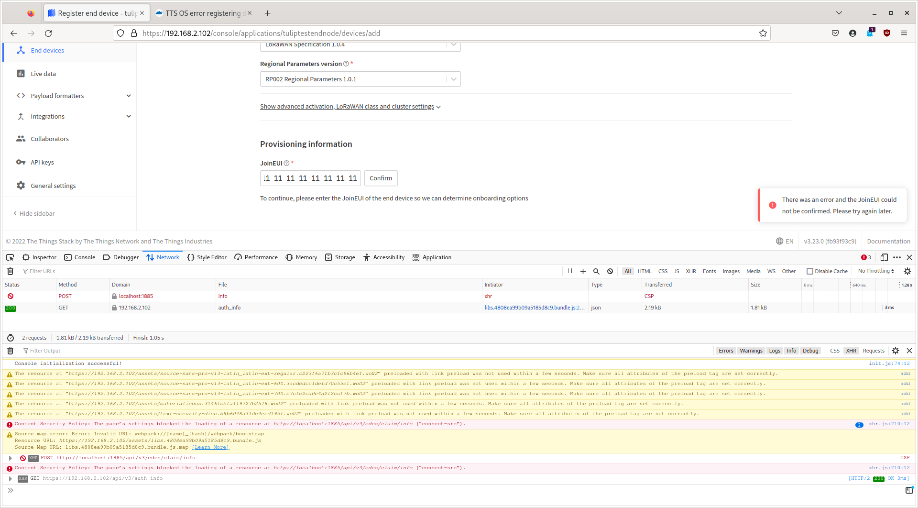This screenshot has height=508, width=918.
Task: Close the split console with X icon
Action: pos(909,351)
